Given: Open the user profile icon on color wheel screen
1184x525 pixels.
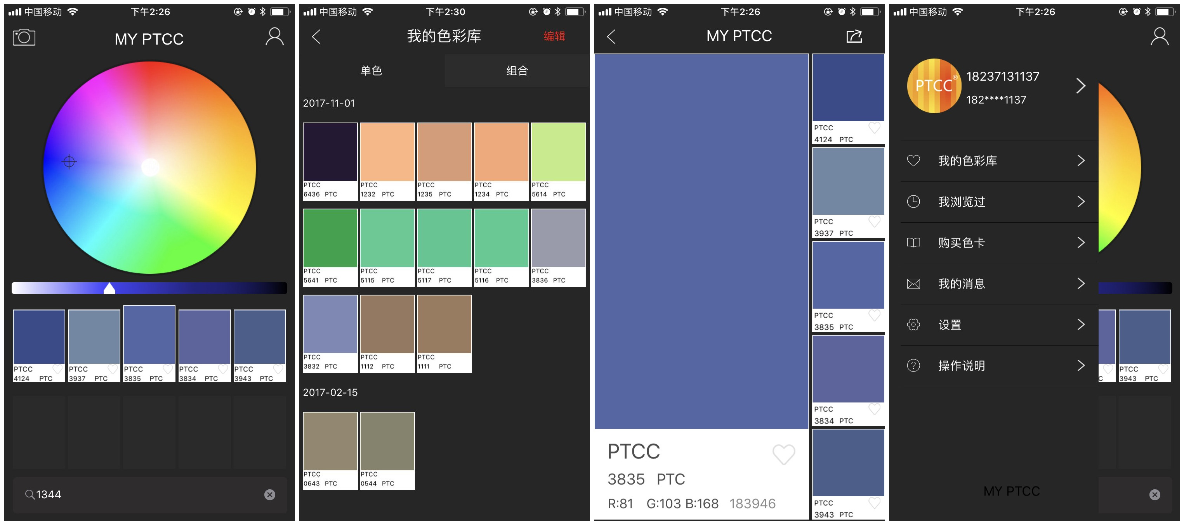Looking at the screenshot, I should point(274,36).
